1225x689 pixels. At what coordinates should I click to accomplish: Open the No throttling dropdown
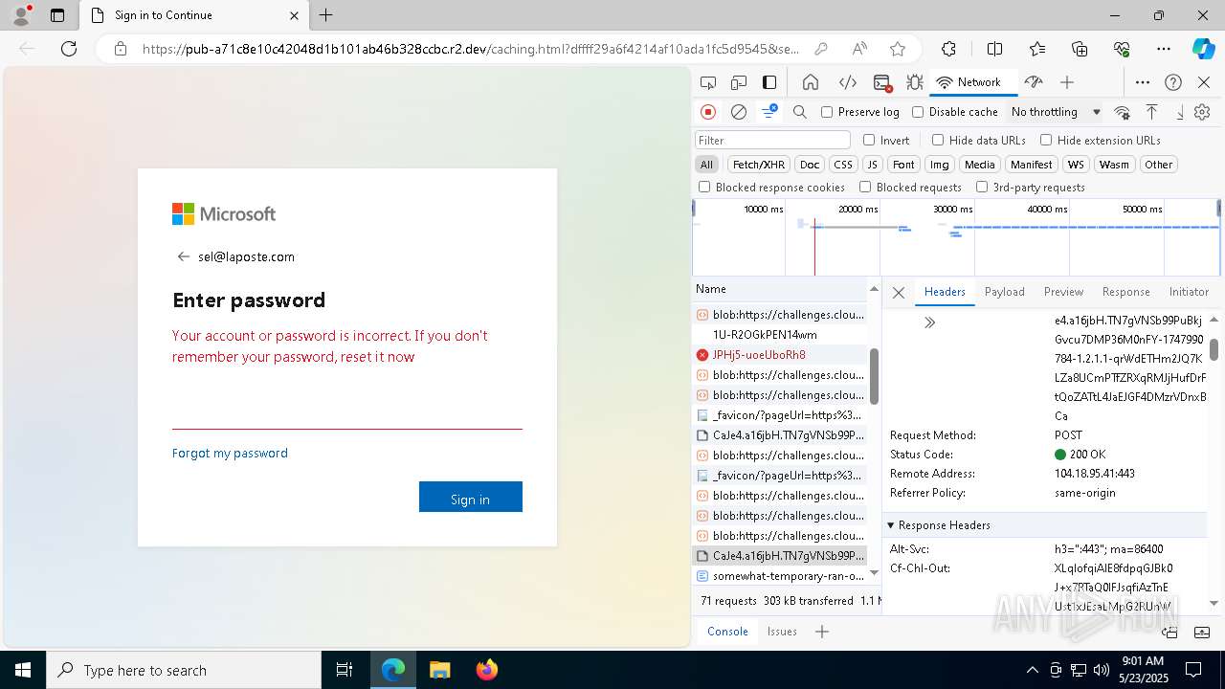click(x=1056, y=112)
